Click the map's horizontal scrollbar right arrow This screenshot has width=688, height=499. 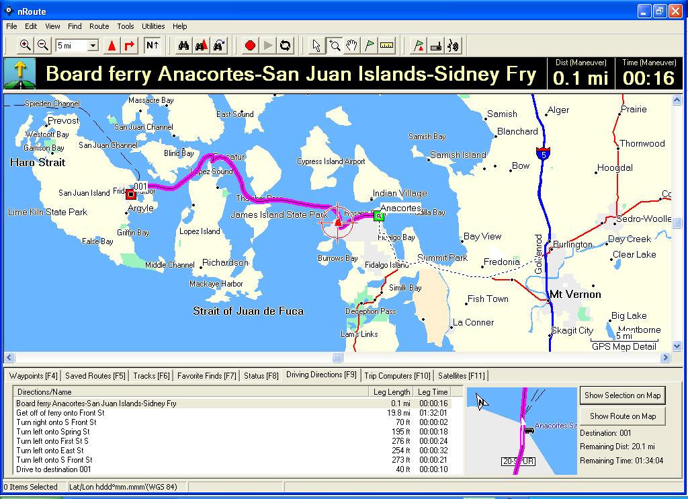[x=665, y=358]
